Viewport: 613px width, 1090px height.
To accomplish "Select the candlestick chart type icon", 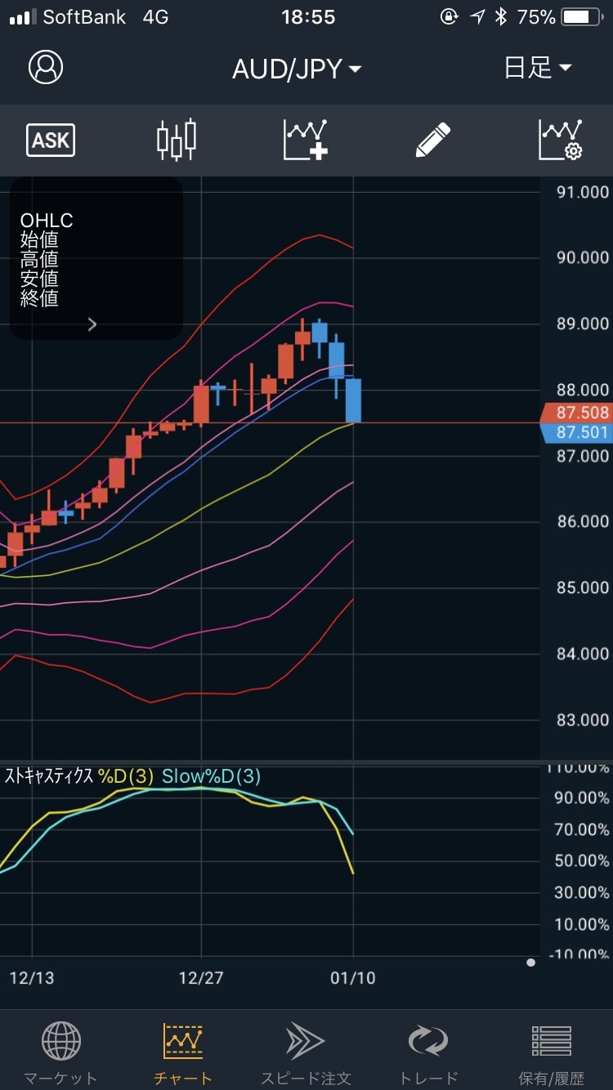I will pyautogui.click(x=177, y=140).
